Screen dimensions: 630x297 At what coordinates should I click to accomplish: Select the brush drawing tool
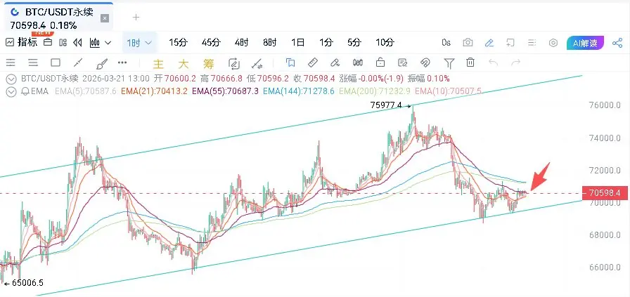[102, 63]
